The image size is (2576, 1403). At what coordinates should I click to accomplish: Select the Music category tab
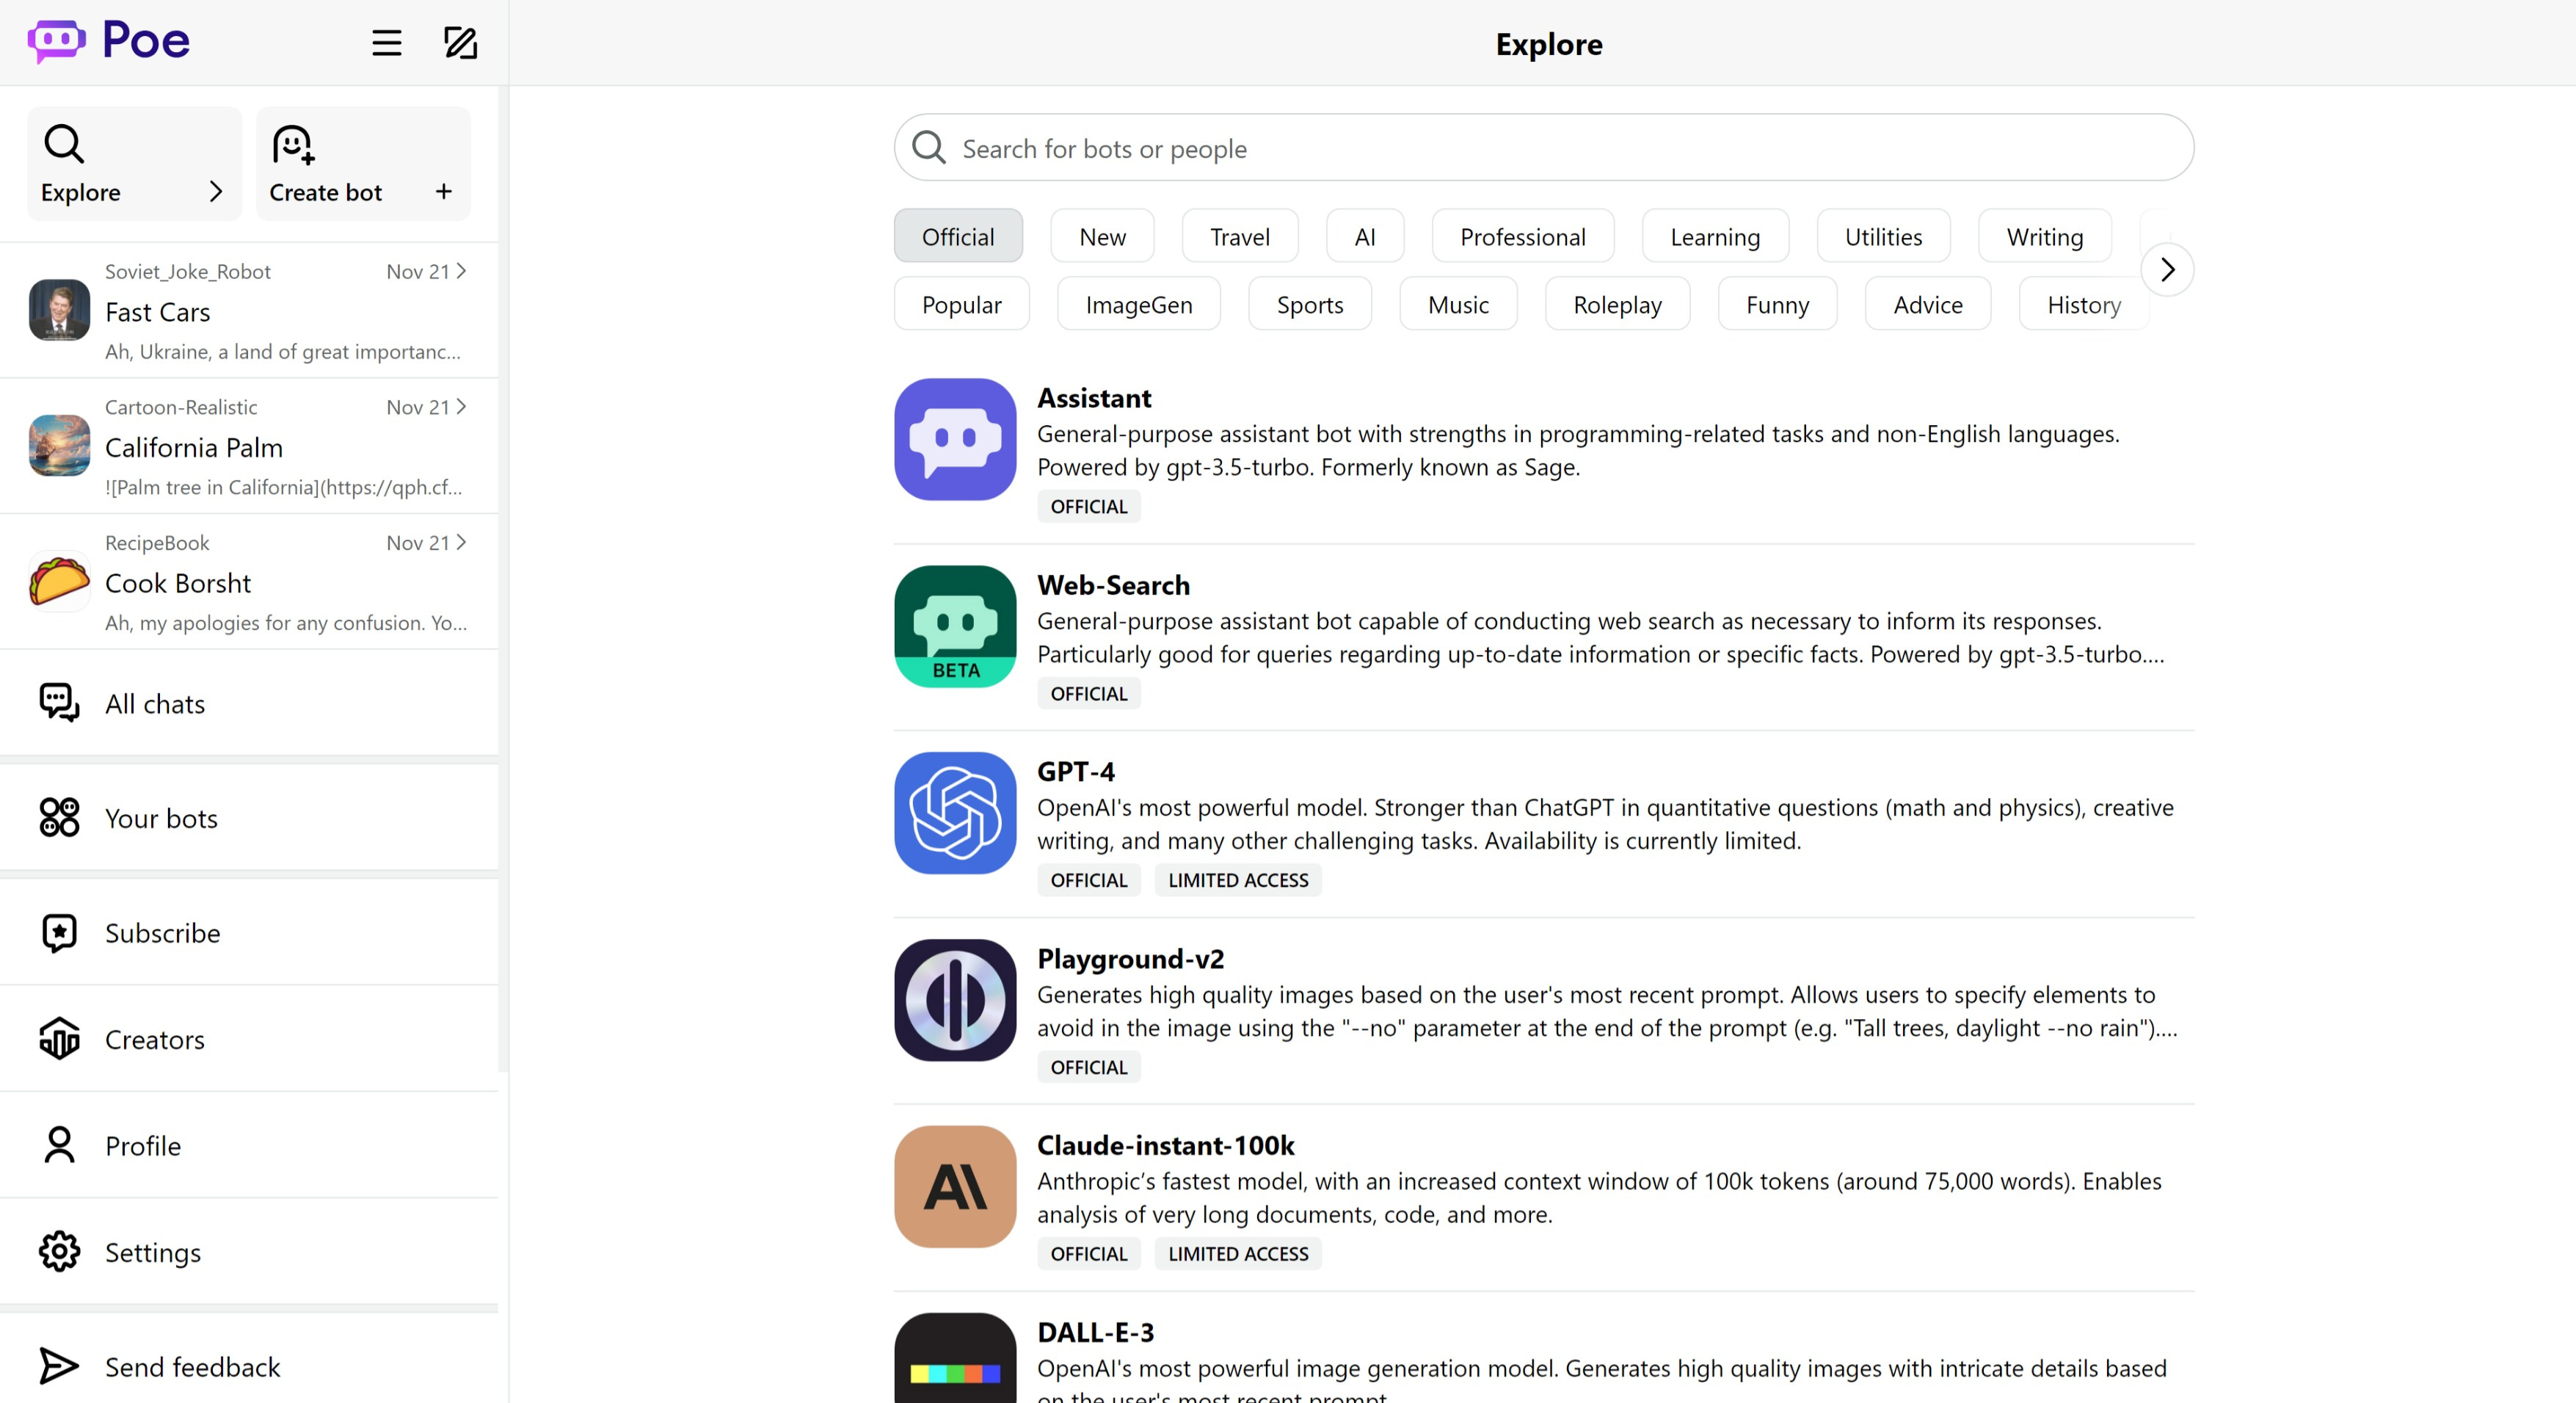click(x=1458, y=304)
